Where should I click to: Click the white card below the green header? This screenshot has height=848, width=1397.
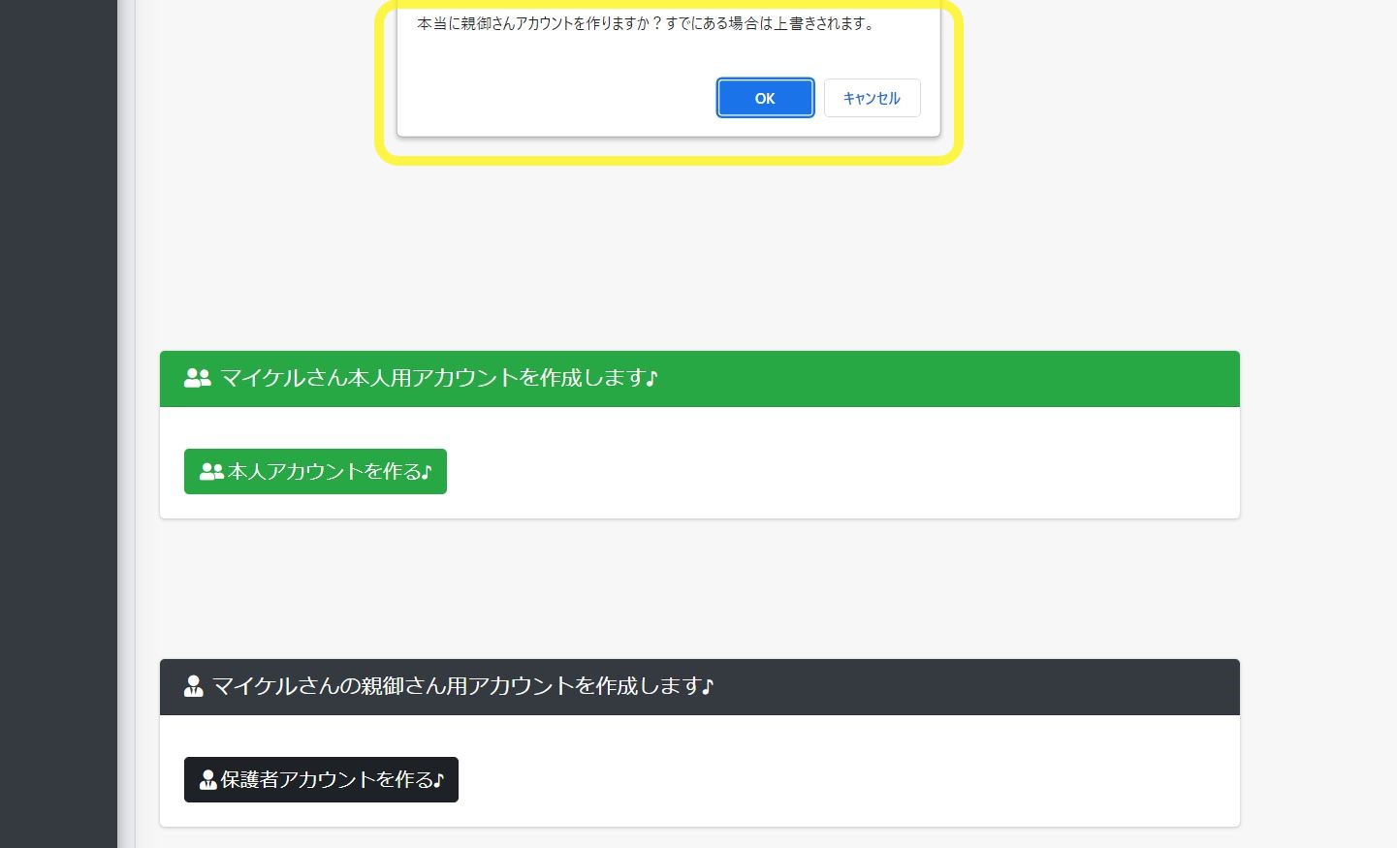[824, 463]
